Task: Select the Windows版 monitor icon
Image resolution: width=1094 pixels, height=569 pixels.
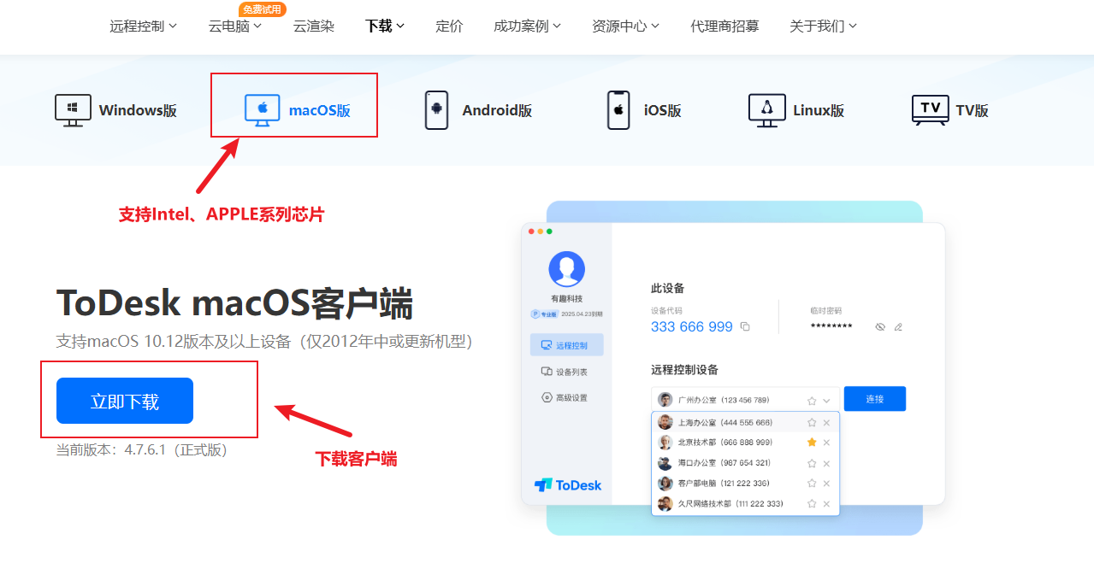Action: (x=73, y=110)
